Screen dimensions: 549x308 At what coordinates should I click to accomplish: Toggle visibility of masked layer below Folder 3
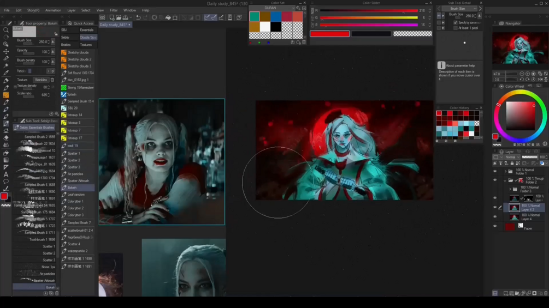pyautogui.click(x=495, y=198)
